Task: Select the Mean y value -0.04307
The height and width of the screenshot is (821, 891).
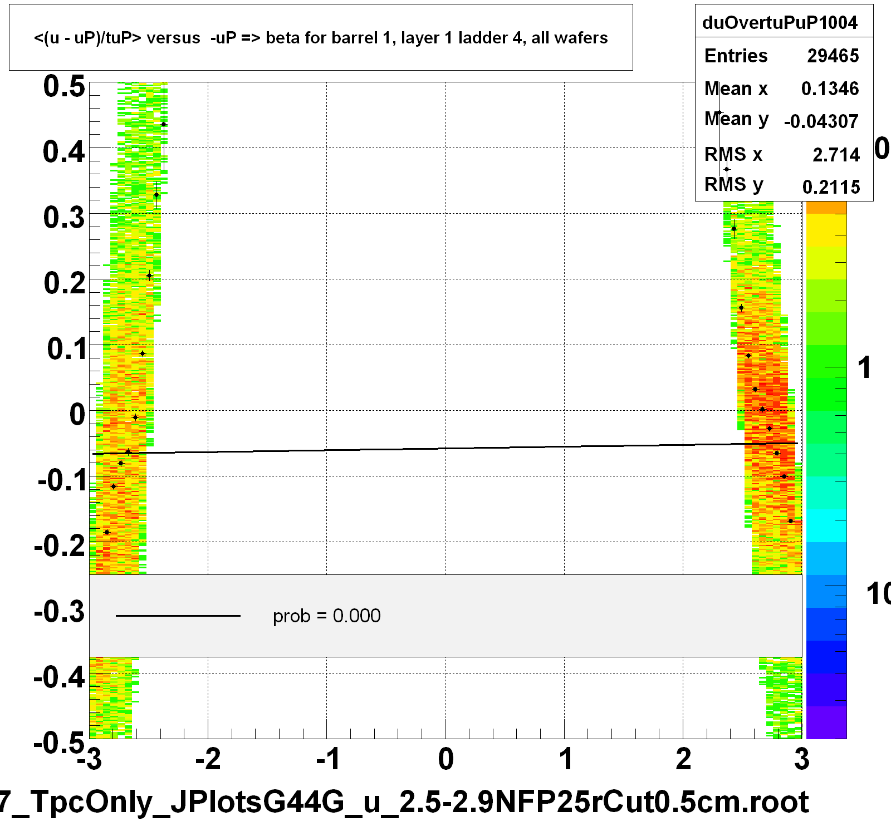Action: click(821, 121)
